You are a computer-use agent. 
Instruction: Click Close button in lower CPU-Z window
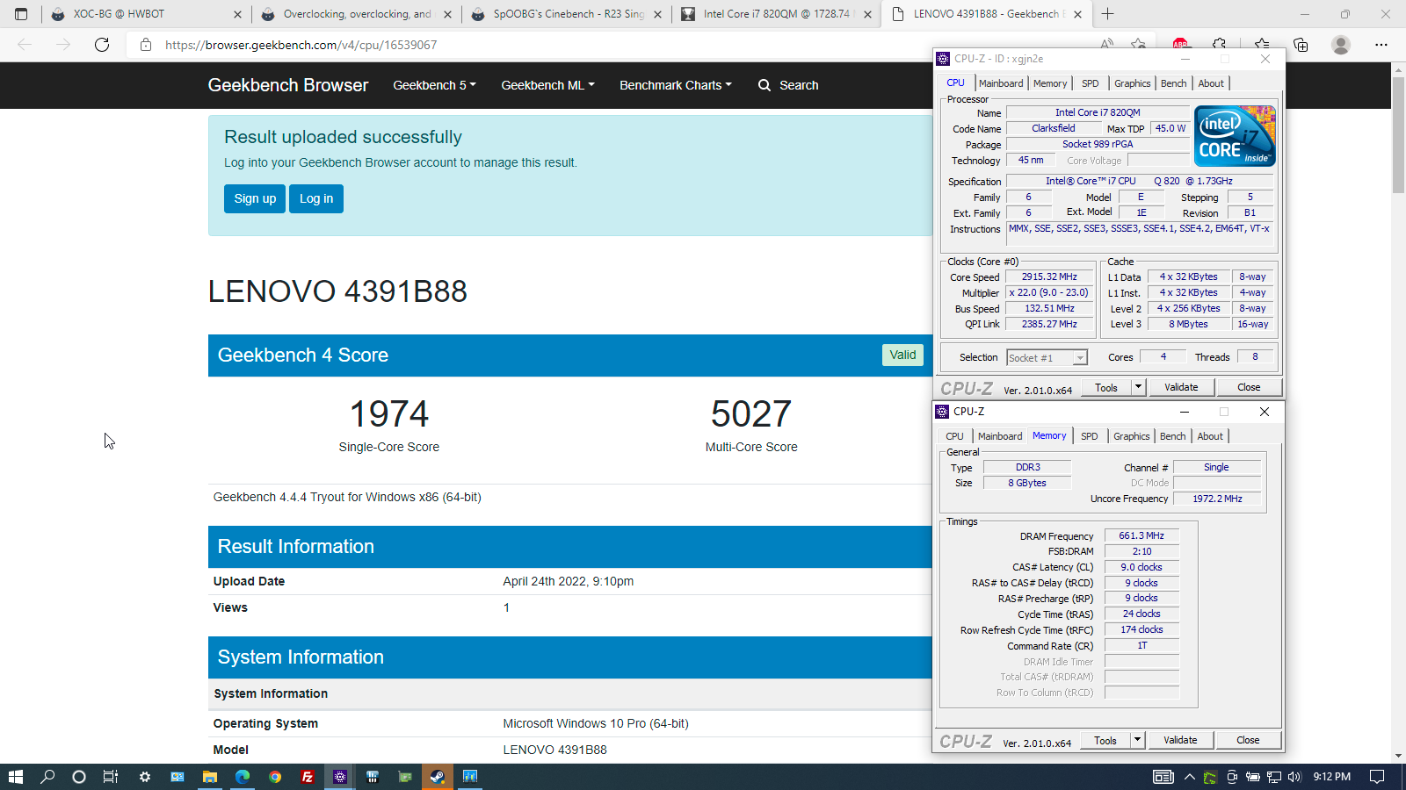pos(1248,740)
